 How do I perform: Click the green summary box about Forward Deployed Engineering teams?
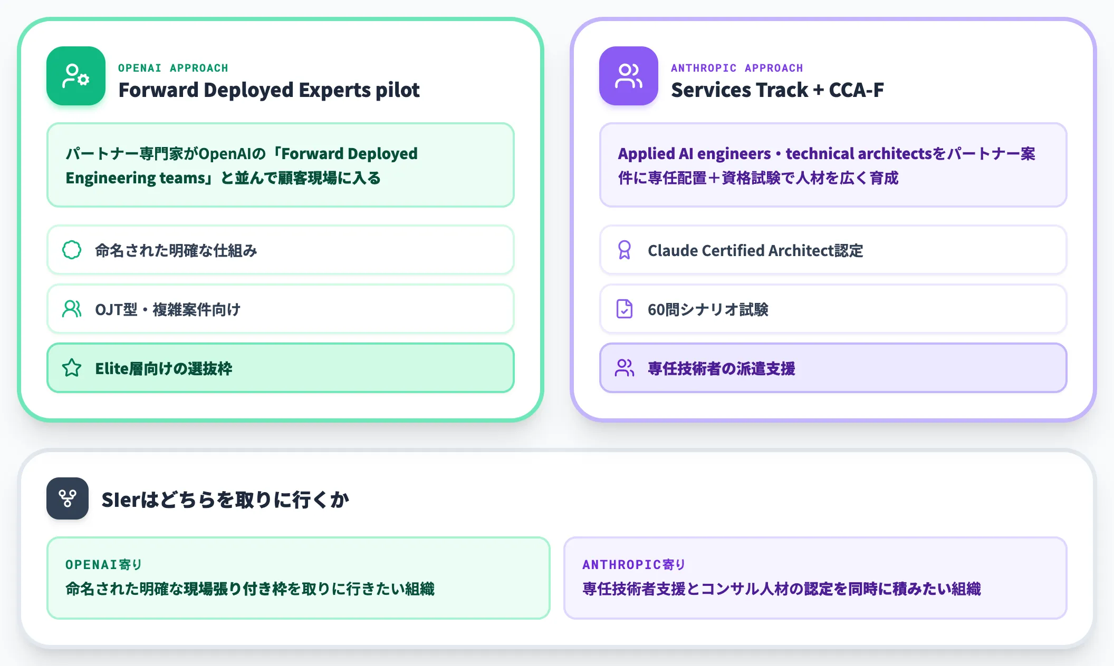pyautogui.click(x=281, y=165)
